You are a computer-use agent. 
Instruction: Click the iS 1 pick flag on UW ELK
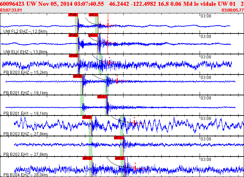93,35
